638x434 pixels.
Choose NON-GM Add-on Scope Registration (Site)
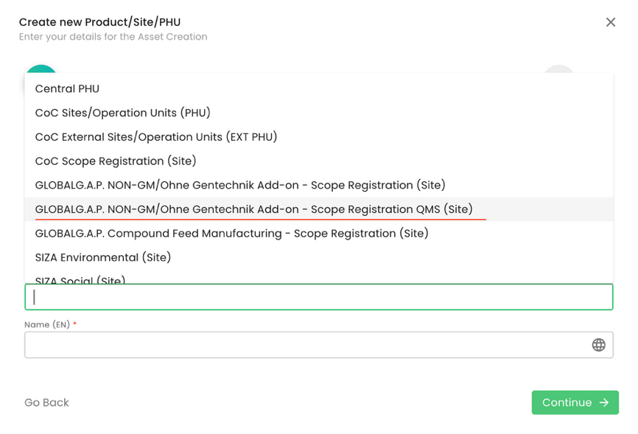click(240, 185)
